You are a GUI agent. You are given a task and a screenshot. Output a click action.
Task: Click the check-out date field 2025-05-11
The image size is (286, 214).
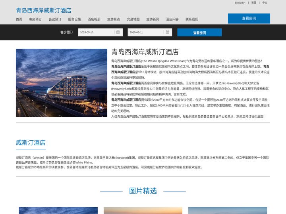[x=150, y=32]
